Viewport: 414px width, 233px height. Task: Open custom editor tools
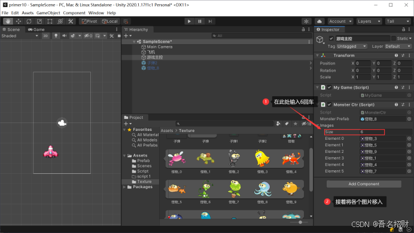coord(71,22)
